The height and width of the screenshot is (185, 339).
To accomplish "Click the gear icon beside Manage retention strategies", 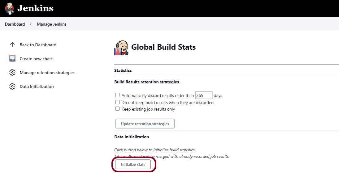I will click(12, 73).
